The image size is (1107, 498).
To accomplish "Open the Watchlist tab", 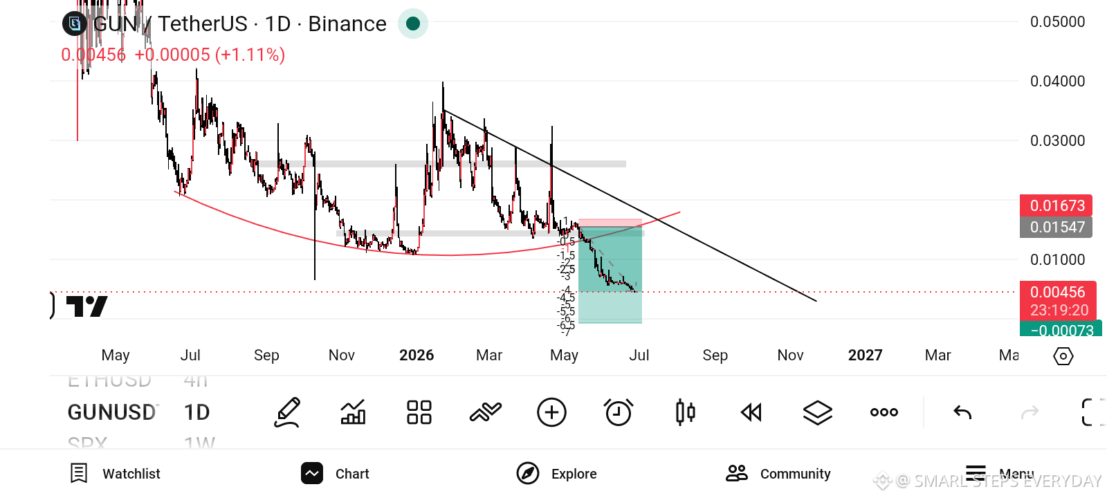I will pyautogui.click(x=115, y=474).
